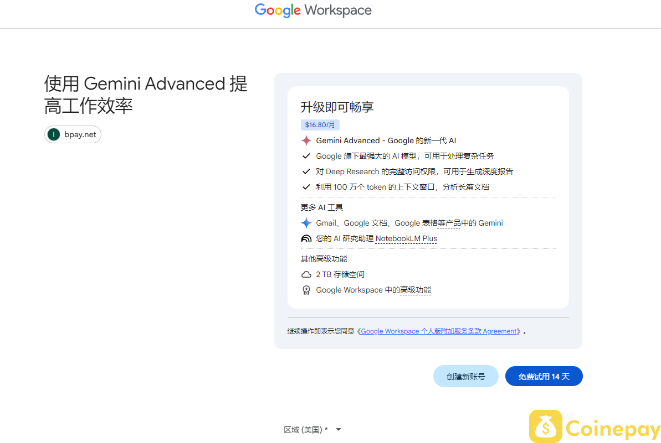661x443 pixels.
Task: Click the Google Workspace logo
Action: 313,11
